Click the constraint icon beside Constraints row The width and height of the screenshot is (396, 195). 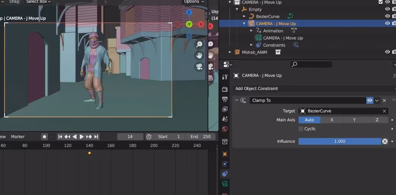[x=296, y=45]
